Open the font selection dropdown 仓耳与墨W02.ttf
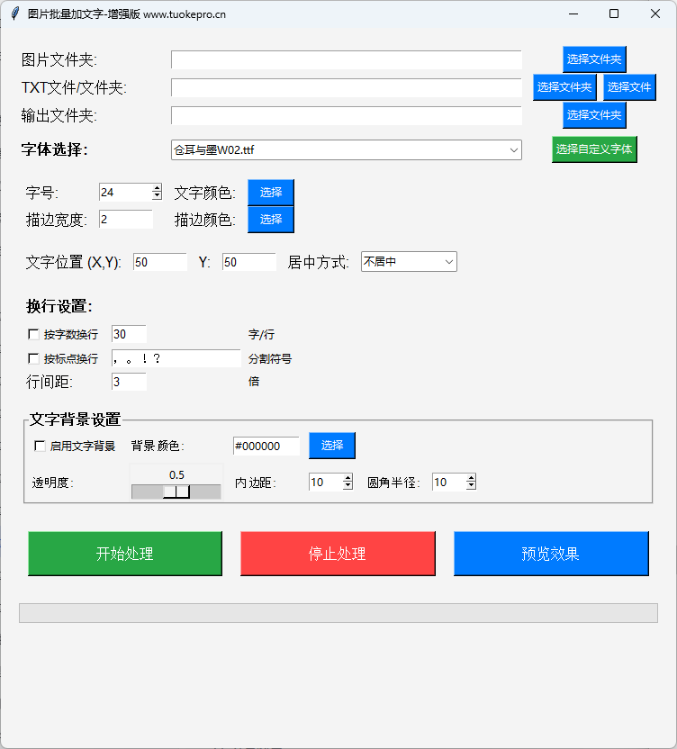Screen dimensions: 677x749 347,150
